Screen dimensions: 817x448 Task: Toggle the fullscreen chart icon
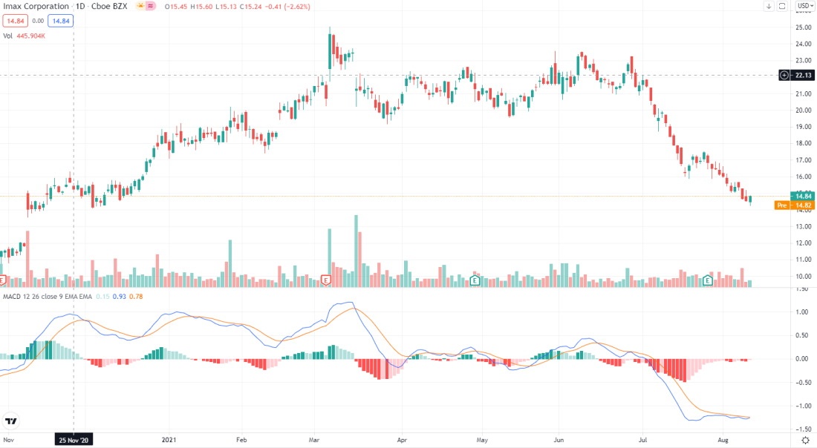[782, 6]
